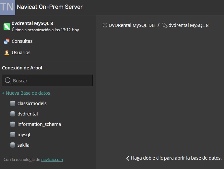The image size is (224, 169).
Task: Select the dvdrental database in tree
Action: [28, 114]
